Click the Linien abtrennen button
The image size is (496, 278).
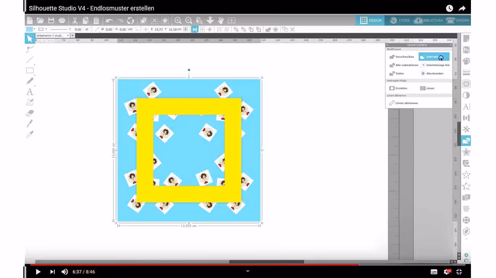point(403,103)
